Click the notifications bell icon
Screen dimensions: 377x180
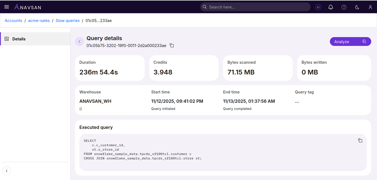pos(331,7)
